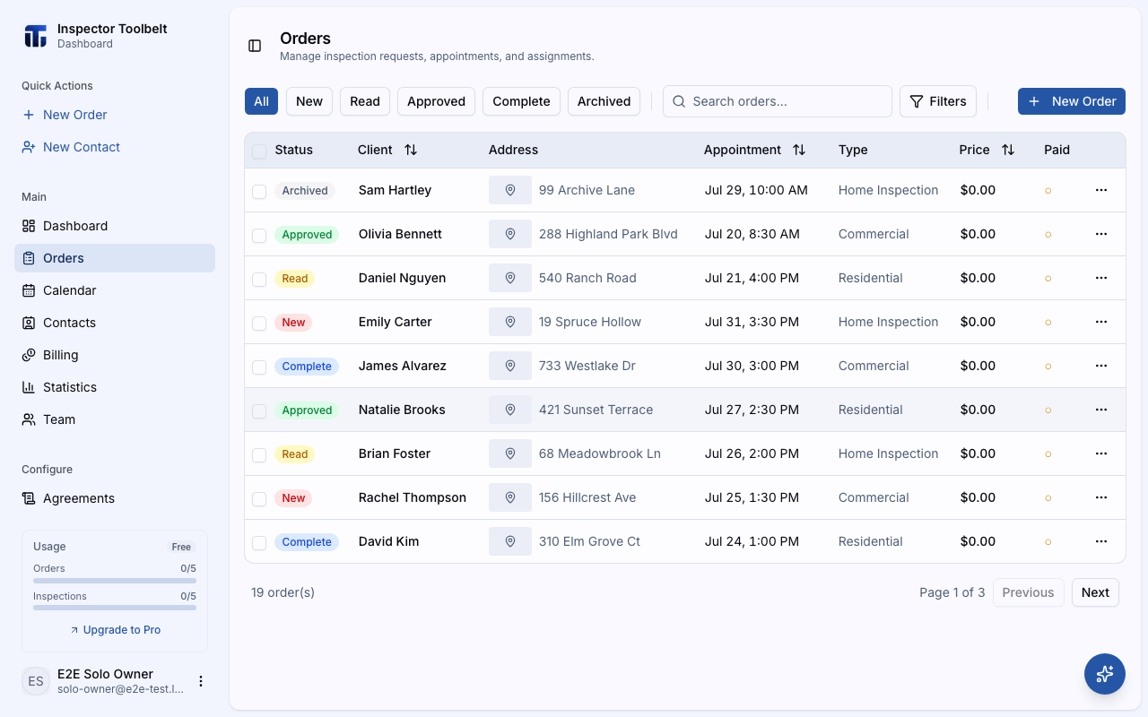Click Upgrade to Pro link

tap(115, 630)
